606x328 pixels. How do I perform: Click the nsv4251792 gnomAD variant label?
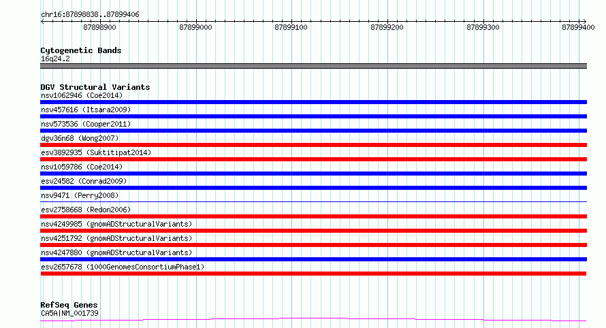tap(116, 238)
